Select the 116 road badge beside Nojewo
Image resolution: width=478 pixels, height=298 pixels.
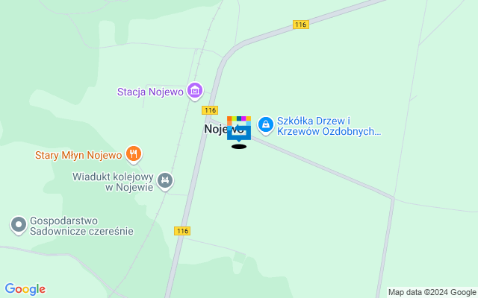(x=210, y=110)
